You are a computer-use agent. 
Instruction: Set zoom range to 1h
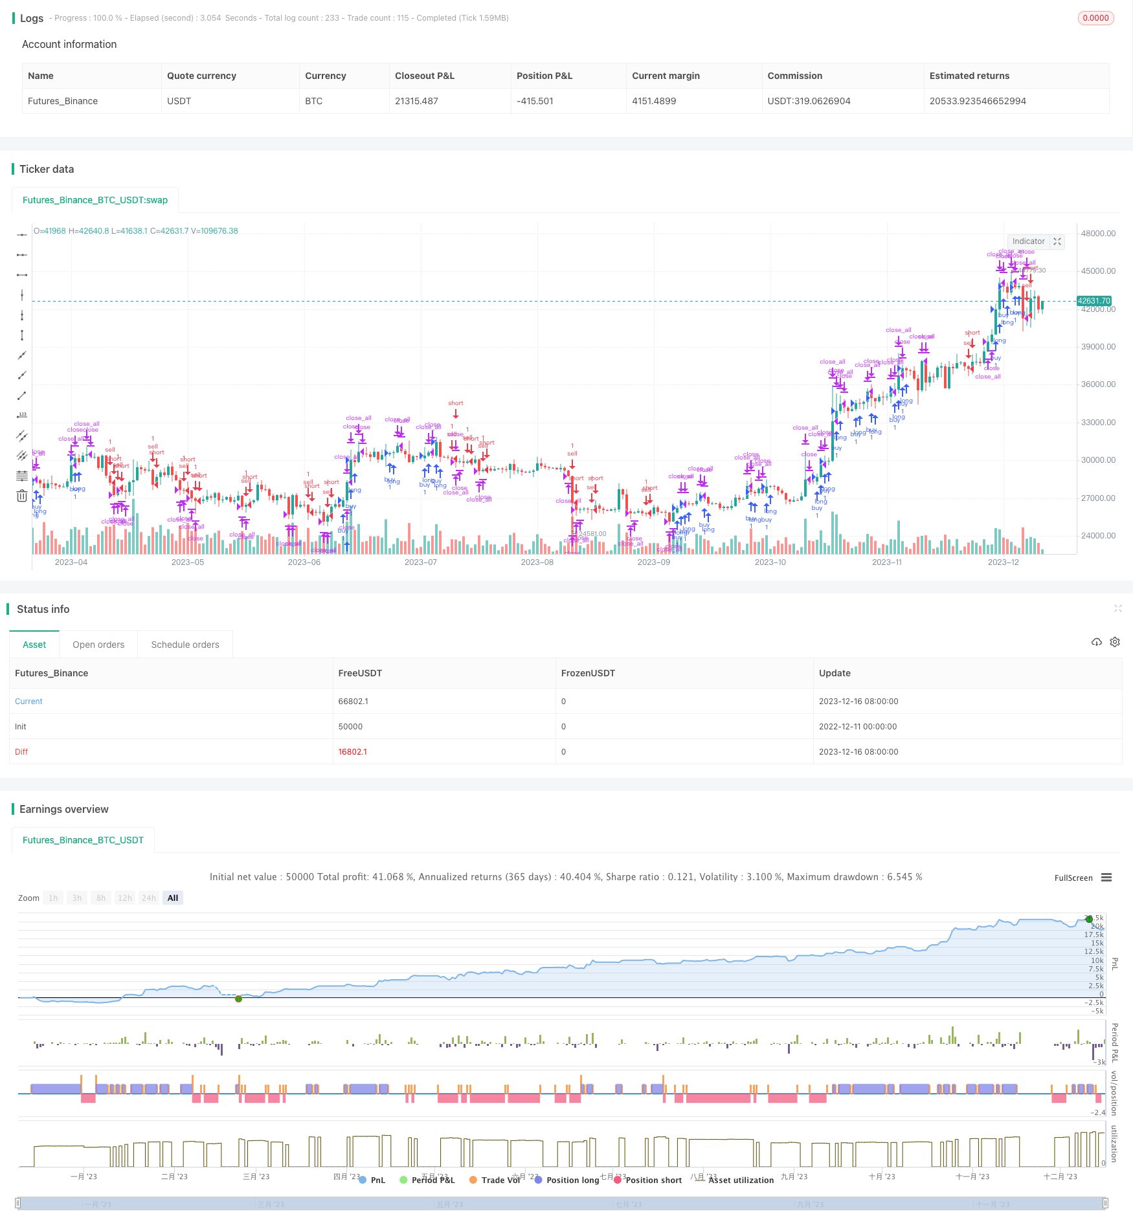coord(53,898)
